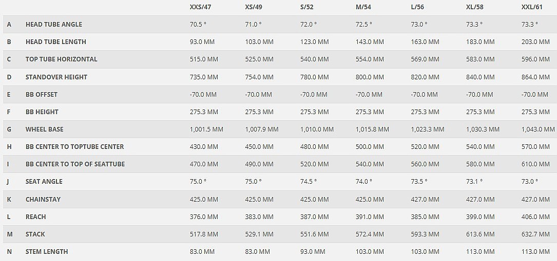Select the STANDOVER HEIGHT row label
The image size is (557, 261).
click(56, 77)
